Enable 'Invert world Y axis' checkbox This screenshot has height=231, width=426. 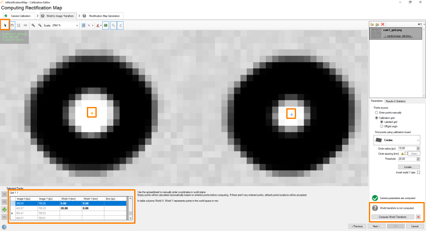(x=418, y=172)
